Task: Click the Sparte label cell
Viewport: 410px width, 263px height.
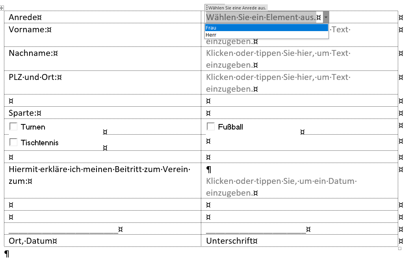Action: (x=22, y=113)
